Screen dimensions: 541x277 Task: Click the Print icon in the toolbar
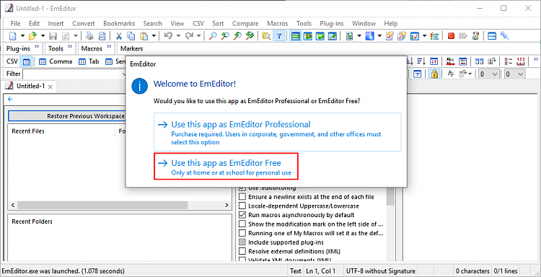point(89,36)
